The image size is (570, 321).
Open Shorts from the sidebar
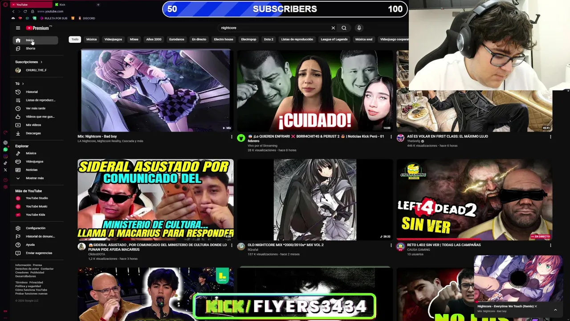coord(36,48)
